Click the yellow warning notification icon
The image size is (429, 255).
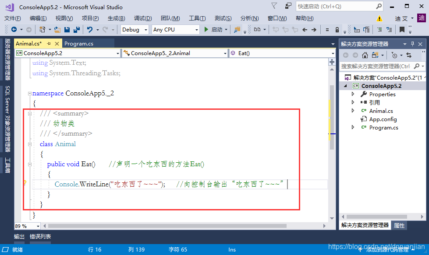click(379, 18)
